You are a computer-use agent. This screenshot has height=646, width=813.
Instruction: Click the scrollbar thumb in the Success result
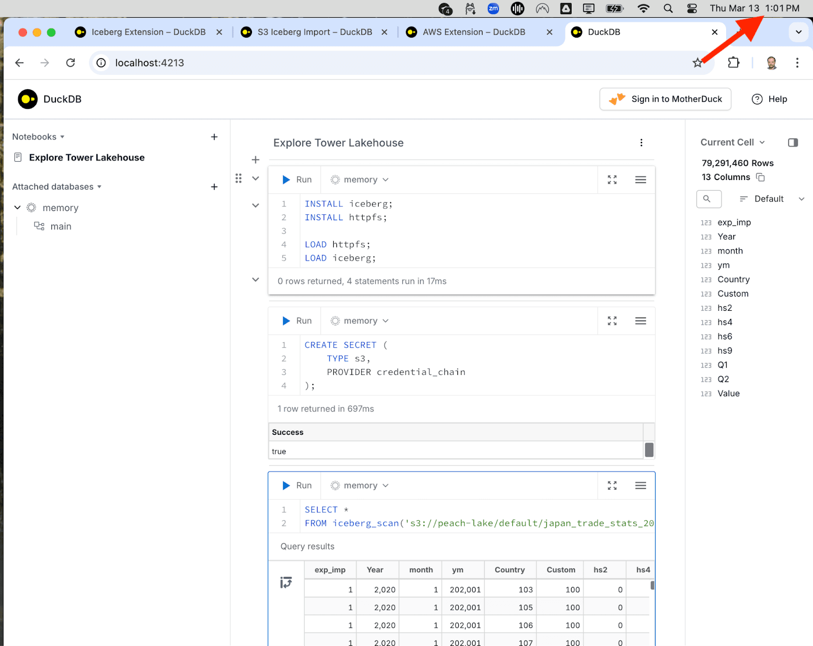[649, 450]
